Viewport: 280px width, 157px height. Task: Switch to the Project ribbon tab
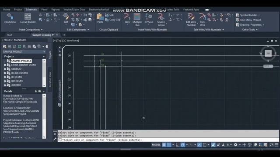click(18, 10)
